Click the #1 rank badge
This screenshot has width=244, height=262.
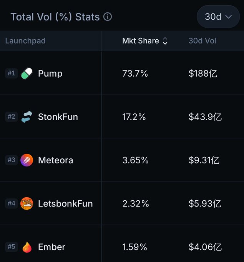(x=11, y=73)
